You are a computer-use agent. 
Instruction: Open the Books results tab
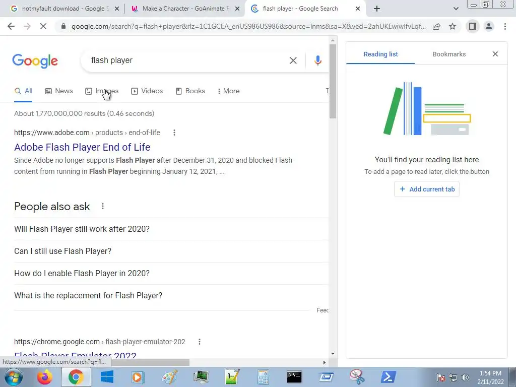pos(190,91)
